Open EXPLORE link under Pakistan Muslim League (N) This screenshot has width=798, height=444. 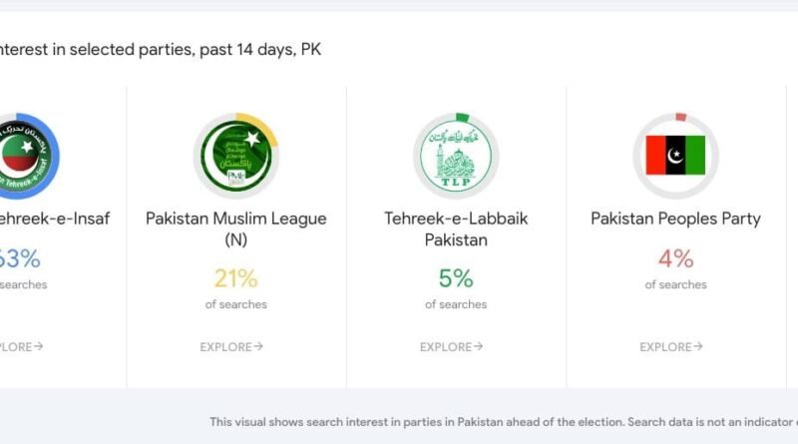coord(231,347)
